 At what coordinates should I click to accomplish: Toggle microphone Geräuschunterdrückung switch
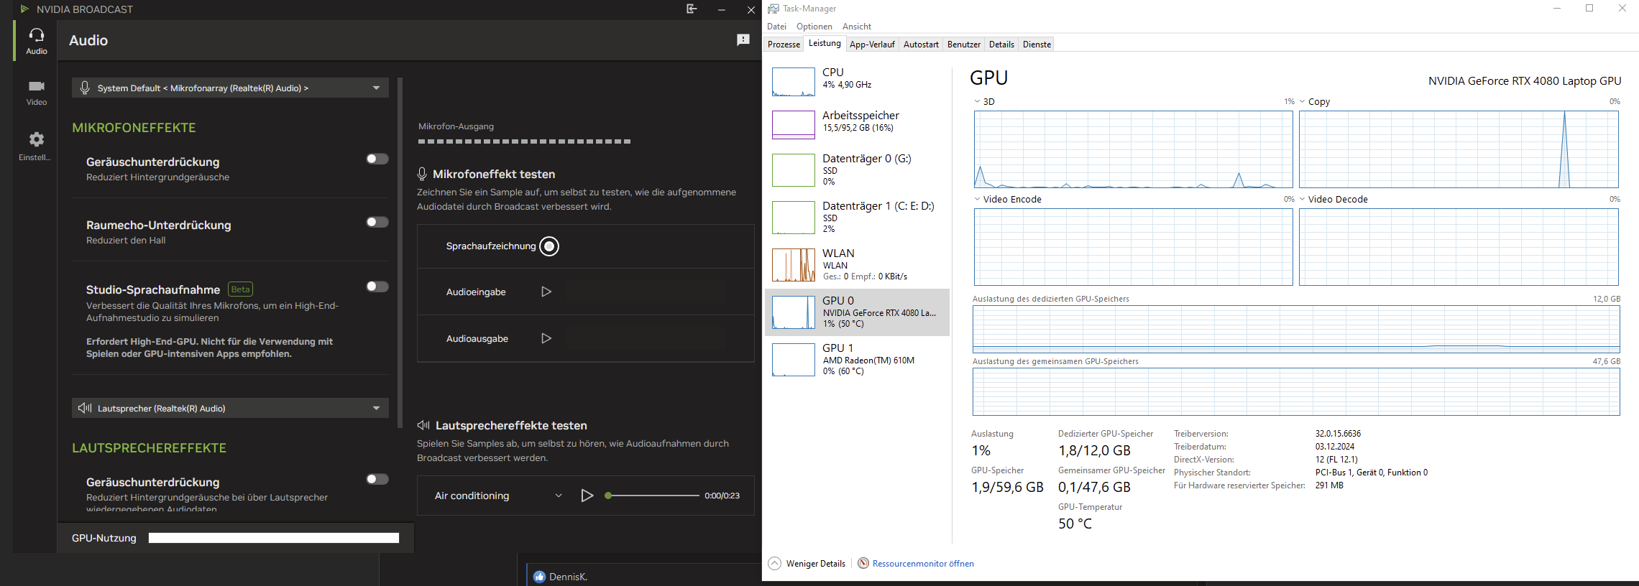[377, 159]
